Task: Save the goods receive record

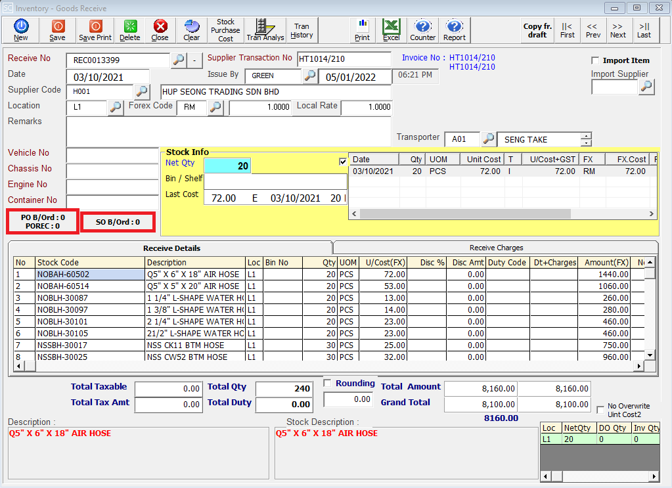Action: tap(57, 30)
